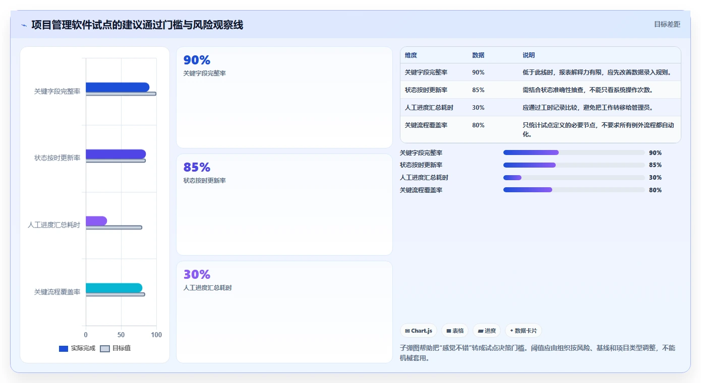
Task: Click the 数据 table column header
Action: pyautogui.click(x=478, y=55)
